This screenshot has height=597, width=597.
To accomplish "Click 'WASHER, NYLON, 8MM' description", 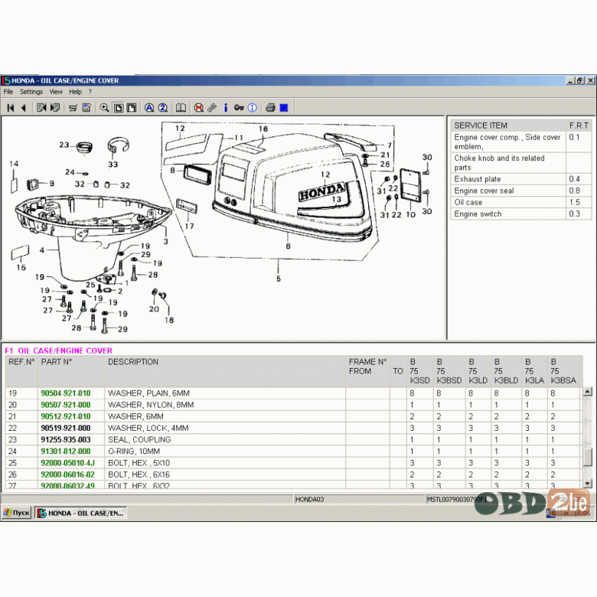I will [151, 405].
